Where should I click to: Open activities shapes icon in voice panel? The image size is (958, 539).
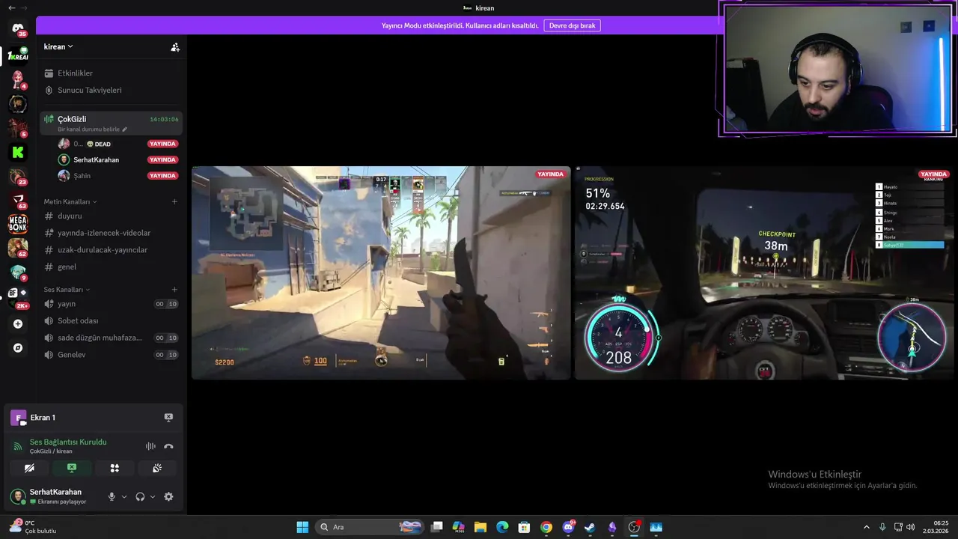click(115, 468)
